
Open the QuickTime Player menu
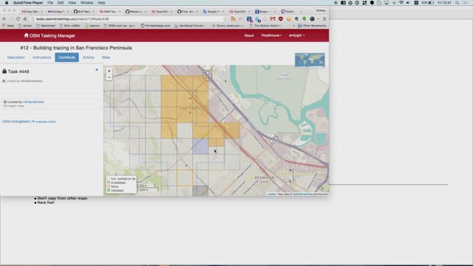point(28,3)
